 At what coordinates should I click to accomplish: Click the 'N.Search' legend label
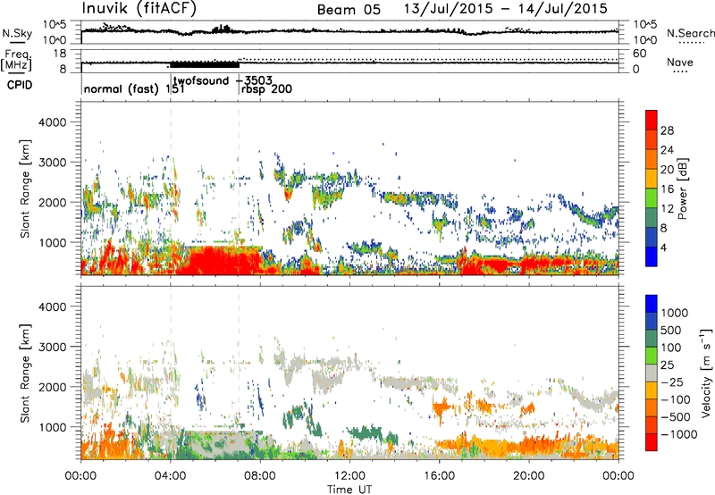(691, 33)
